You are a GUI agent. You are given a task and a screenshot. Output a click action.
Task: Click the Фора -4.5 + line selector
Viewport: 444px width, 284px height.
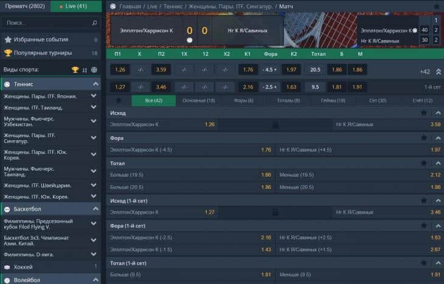click(269, 70)
